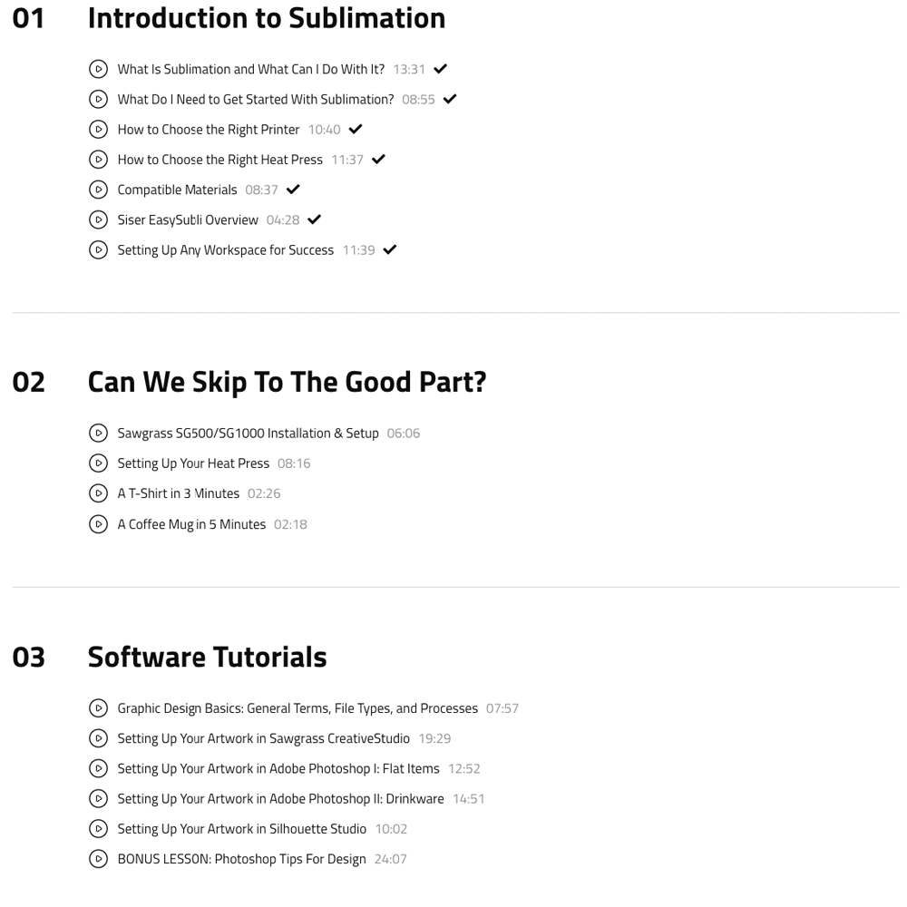Image resolution: width=907 pixels, height=907 pixels.
Task: Click checkmark next to What Is Sublimation lesson
Action: pos(441,69)
